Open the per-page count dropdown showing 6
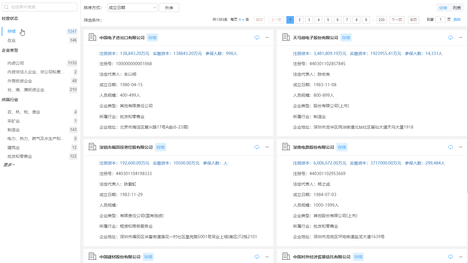The width and height of the screenshot is (468, 263). tap(241, 20)
